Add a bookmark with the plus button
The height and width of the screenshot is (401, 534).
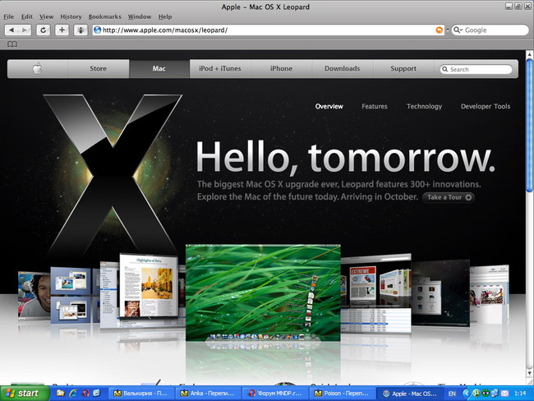click(62, 30)
